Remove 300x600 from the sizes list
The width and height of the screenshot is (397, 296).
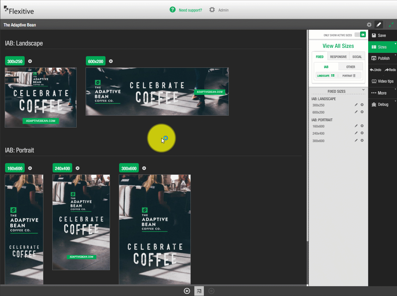pos(362,141)
